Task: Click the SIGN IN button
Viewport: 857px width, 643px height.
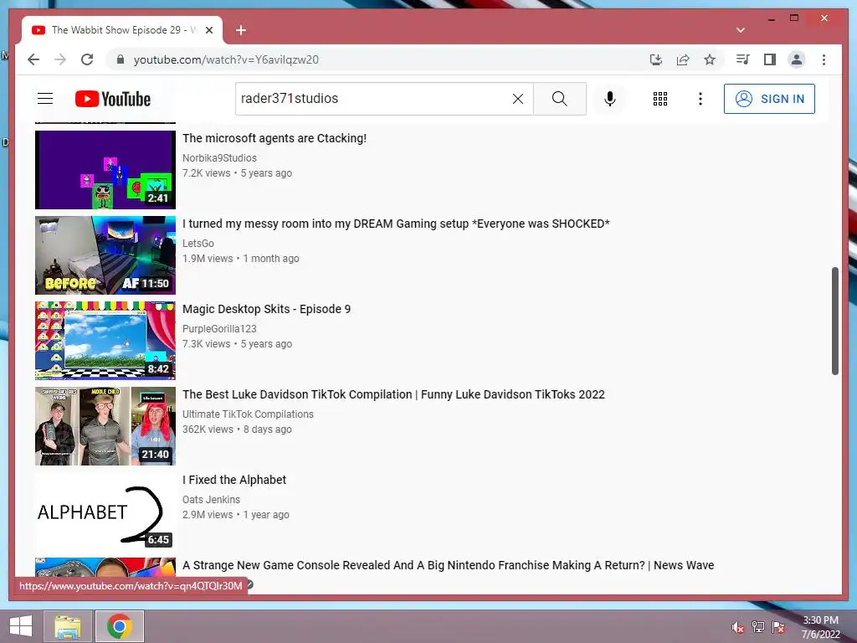Action: point(769,99)
